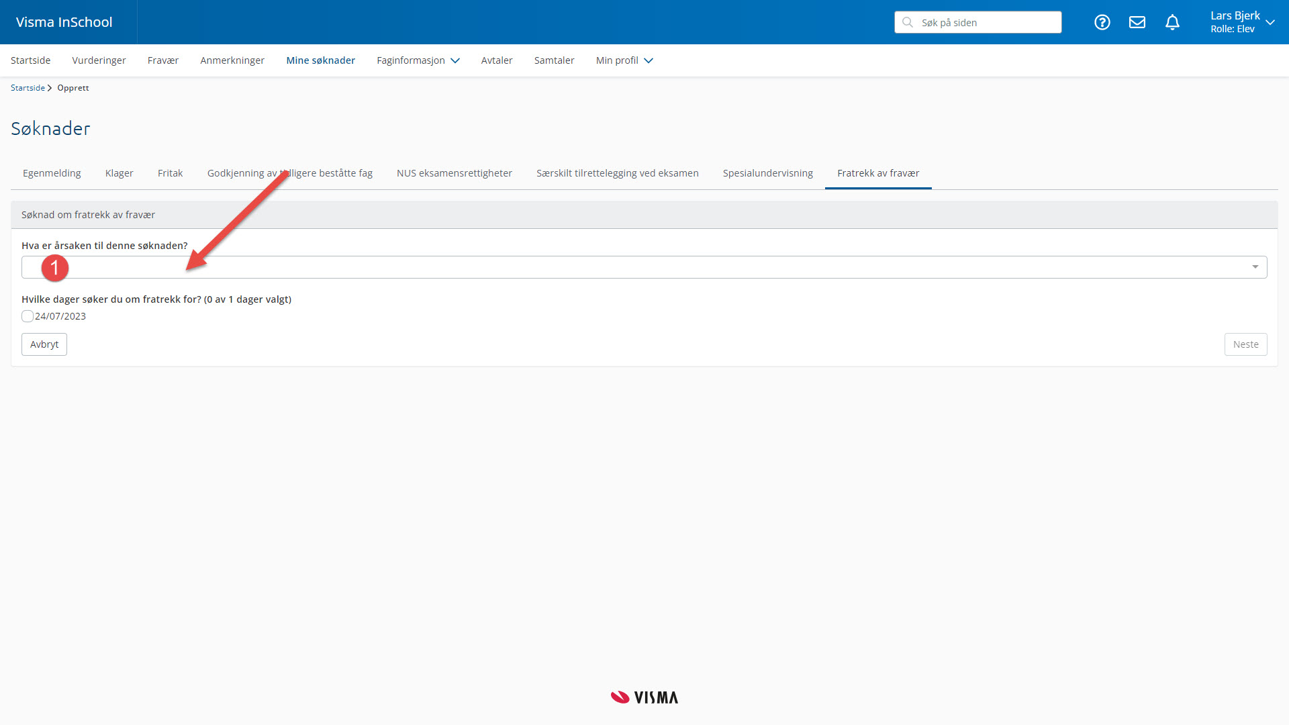Click the Visma logo in footer
Viewport: 1289px width, 725px height.
tap(644, 697)
